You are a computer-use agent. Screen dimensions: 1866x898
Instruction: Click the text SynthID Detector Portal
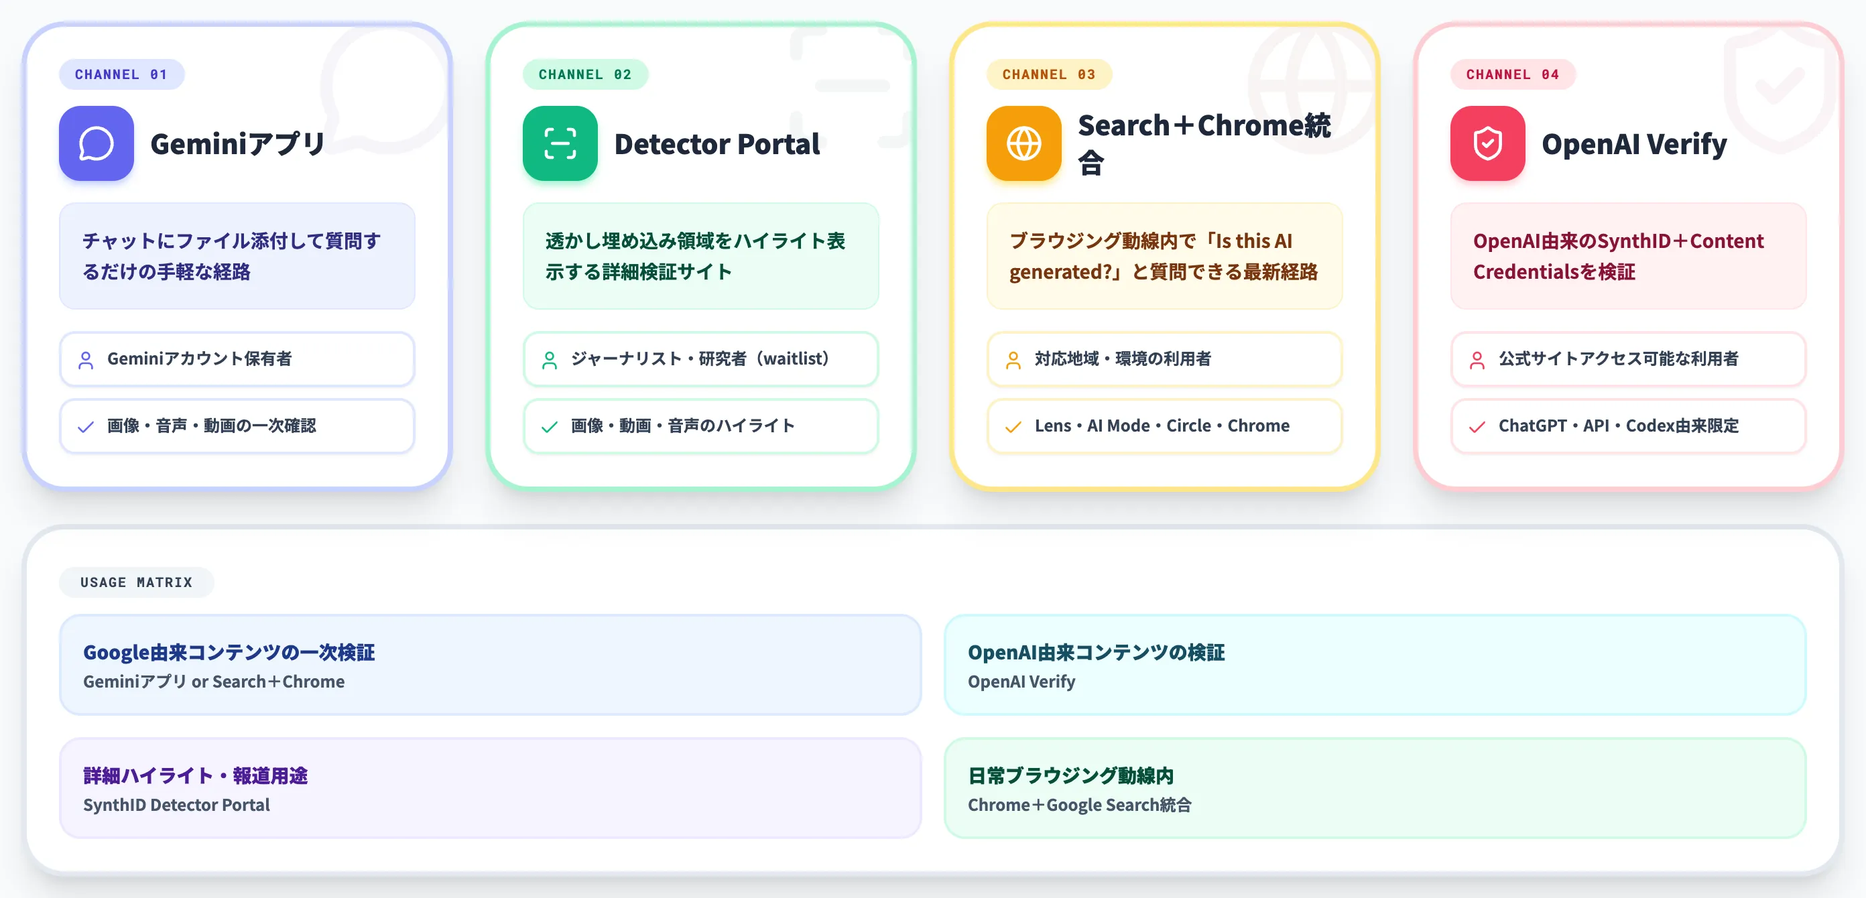coord(176,805)
